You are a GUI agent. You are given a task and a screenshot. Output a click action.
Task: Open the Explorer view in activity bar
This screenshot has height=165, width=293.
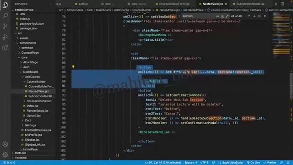5,5
